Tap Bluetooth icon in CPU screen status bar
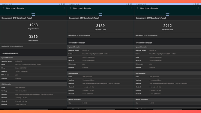Screen dimensions: 201x113 [x=60, y=4]
